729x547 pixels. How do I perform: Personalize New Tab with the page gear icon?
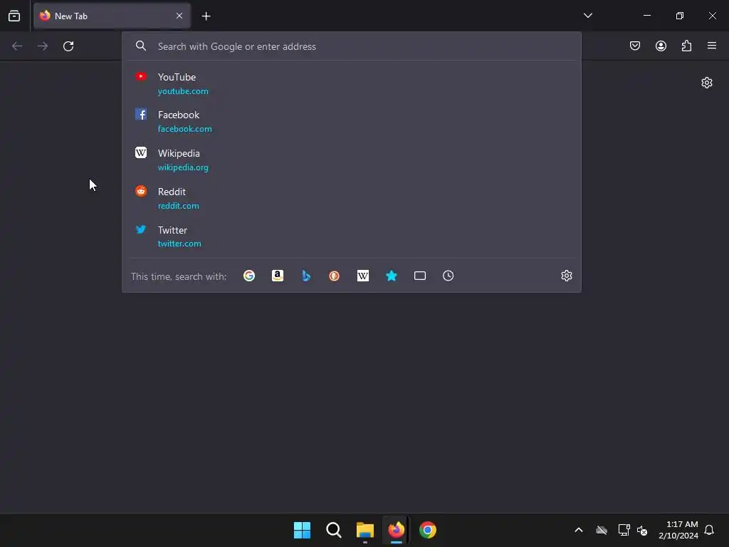tap(707, 83)
